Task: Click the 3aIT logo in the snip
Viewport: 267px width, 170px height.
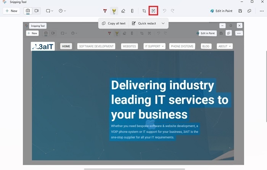Action: tap(43, 47)
